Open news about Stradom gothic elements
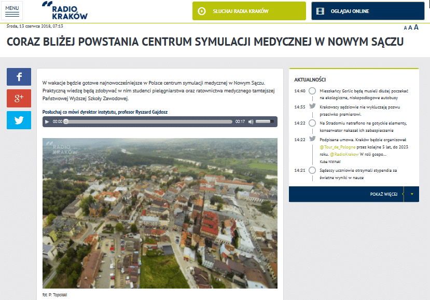Image resolution: width=430 pixels, height=300 pixels. click(x=363, y=127)
